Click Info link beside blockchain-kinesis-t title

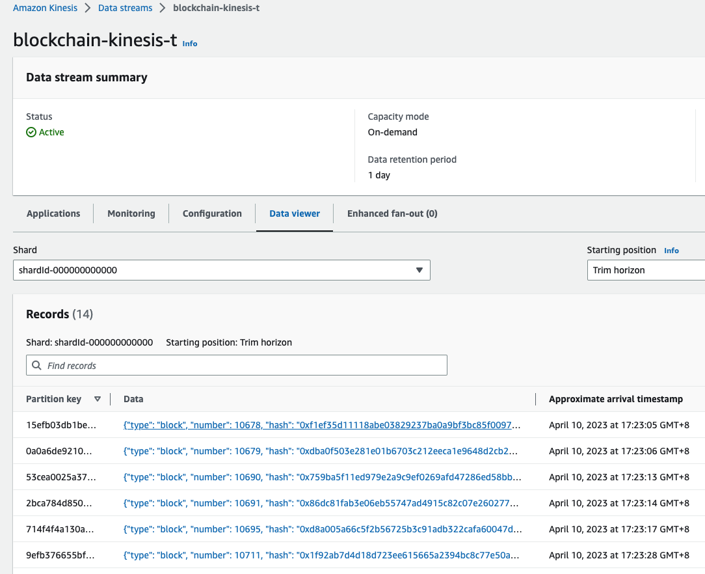[x=190, y=44]
